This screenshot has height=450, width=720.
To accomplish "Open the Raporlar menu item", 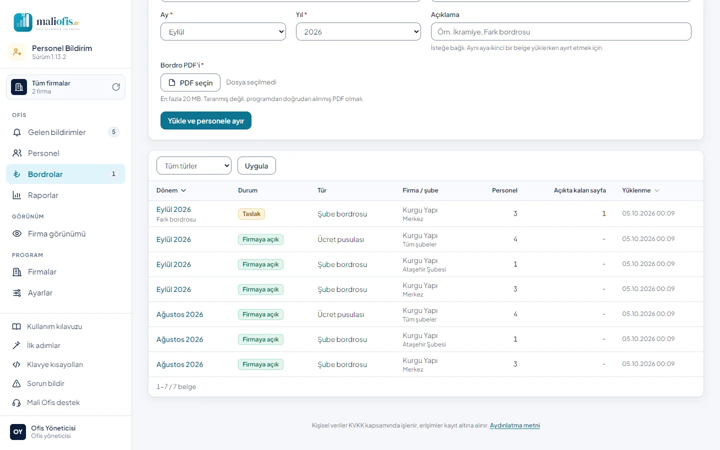I will (x=65, y=195).
